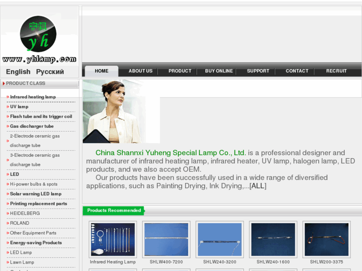Click arrow bullet beside Infrared heating lamp

(x=8, y=97)
